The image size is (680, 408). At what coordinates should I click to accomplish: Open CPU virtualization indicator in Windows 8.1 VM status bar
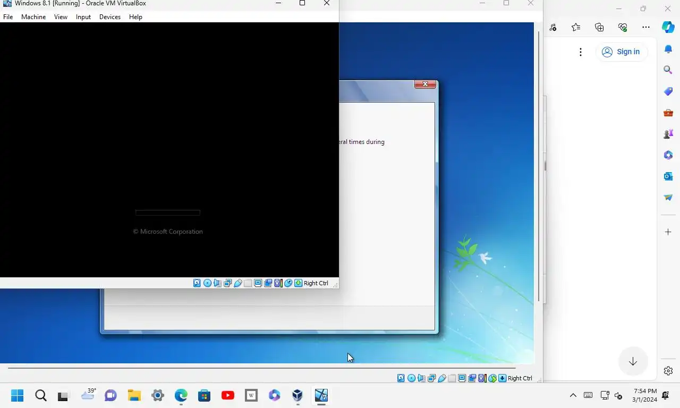pyautogui.click(x=278, y=283)
